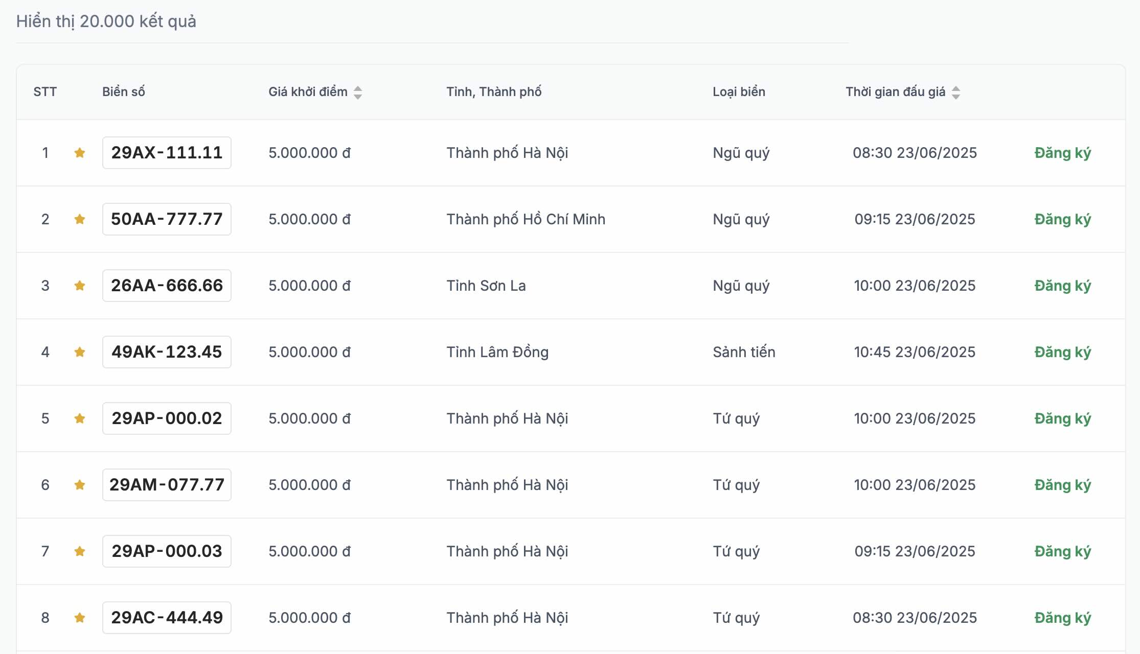The height and width of the screenshot is (654, 1140).
Task: Click Đăng ký in the Sảnh tiến row
Action: (x=1062, y=352)
